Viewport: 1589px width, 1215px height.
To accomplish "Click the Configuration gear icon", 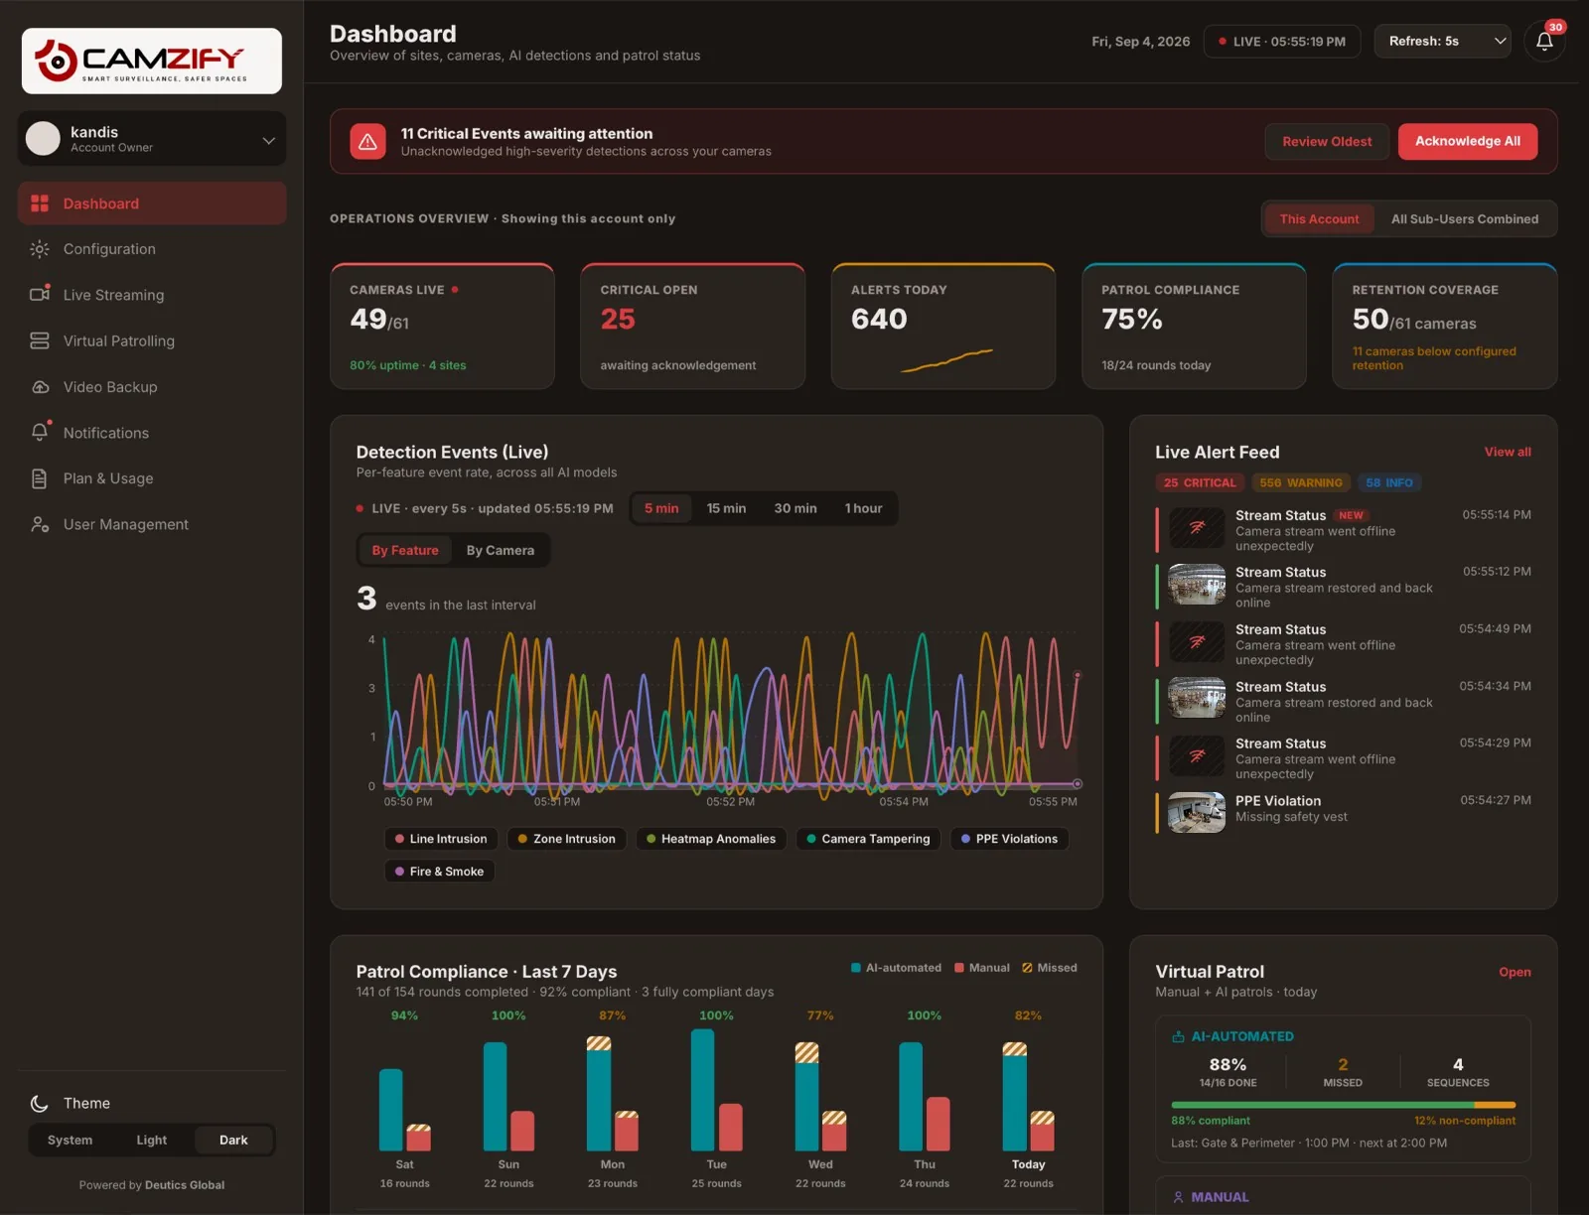I will (x=40, y=249).
